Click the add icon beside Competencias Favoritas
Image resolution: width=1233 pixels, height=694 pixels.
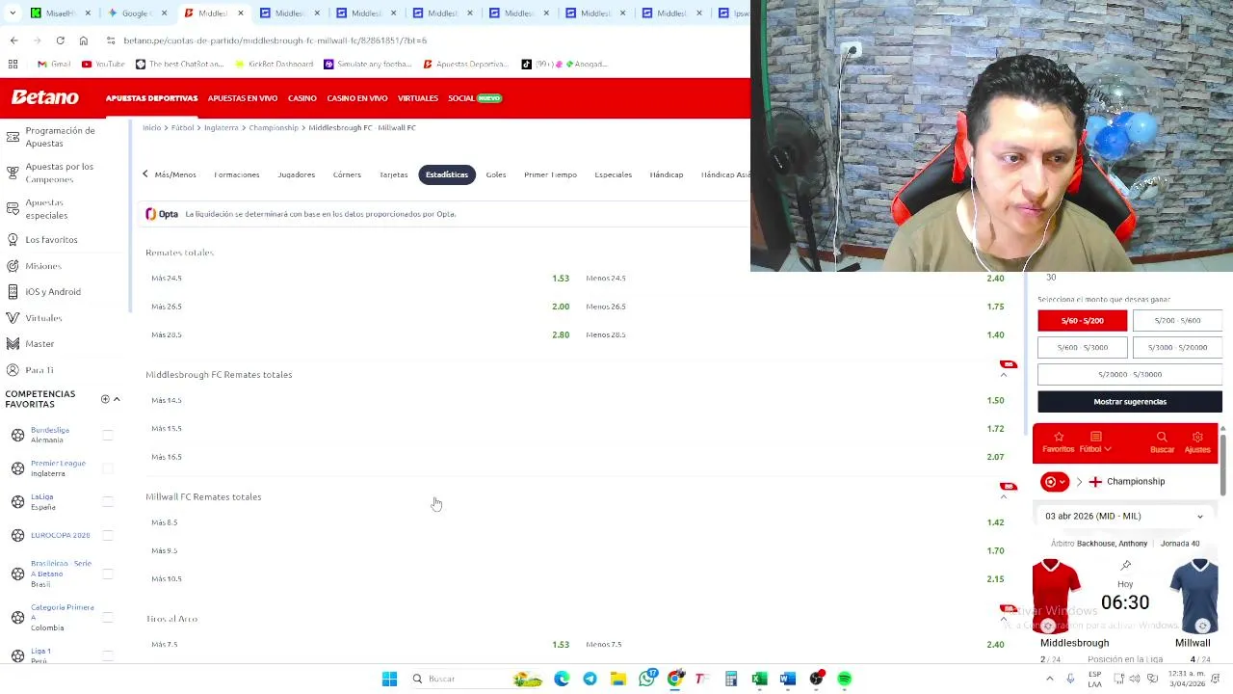point(105,399)
